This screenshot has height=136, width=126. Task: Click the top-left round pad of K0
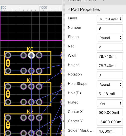8,55
